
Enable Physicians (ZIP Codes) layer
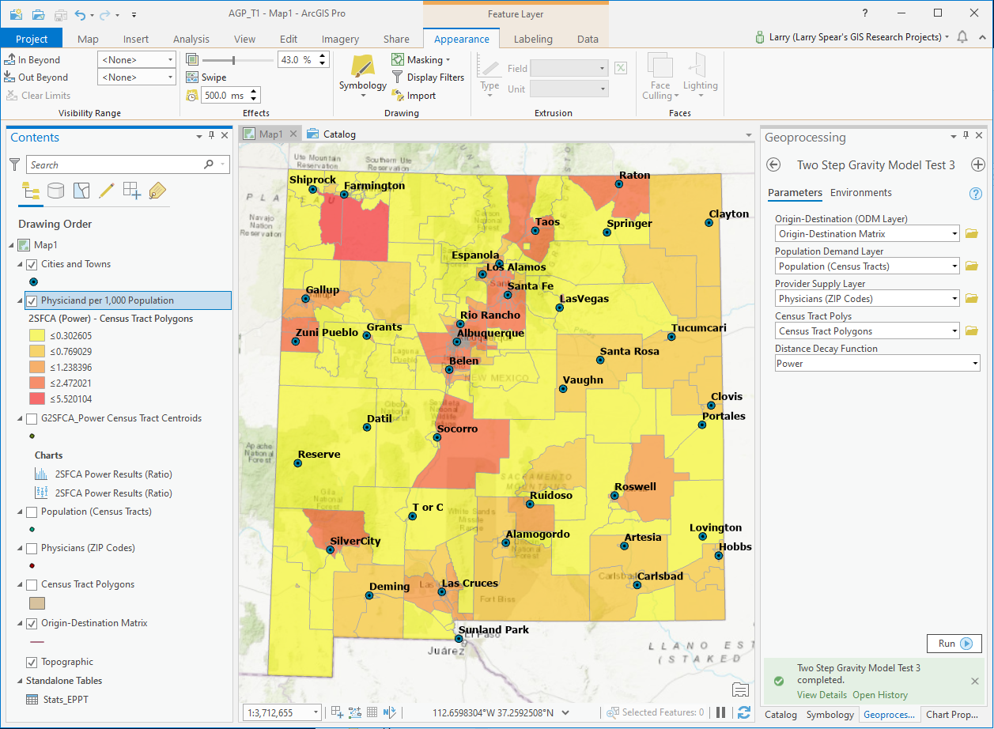point(32,548)
